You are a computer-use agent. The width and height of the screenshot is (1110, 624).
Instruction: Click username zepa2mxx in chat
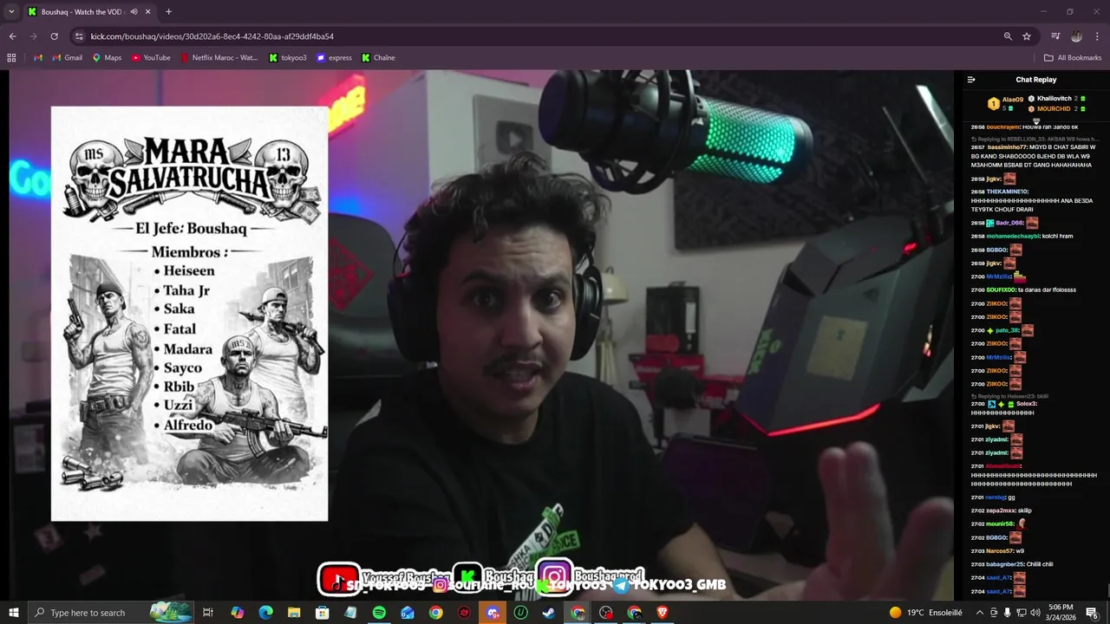click(1001, 510)
